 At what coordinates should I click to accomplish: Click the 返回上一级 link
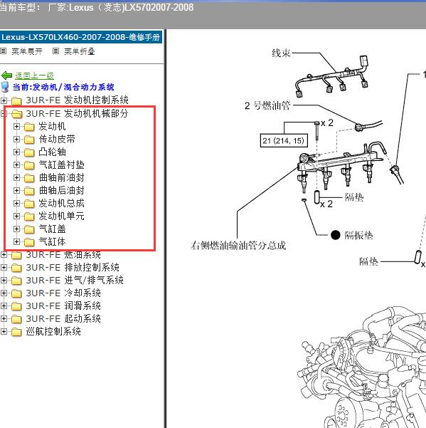34,75
